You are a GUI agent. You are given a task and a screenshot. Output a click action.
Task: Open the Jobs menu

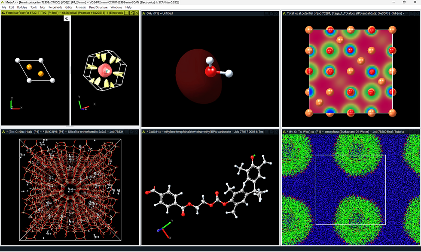click(43, 7)
